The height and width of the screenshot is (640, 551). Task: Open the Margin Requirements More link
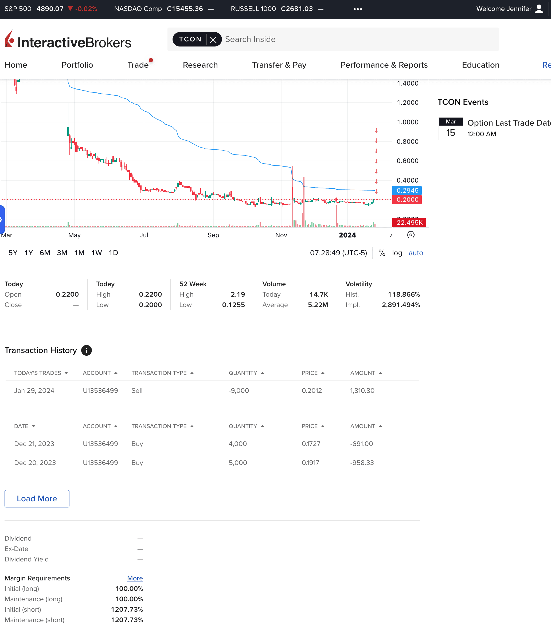coord(135,578)
